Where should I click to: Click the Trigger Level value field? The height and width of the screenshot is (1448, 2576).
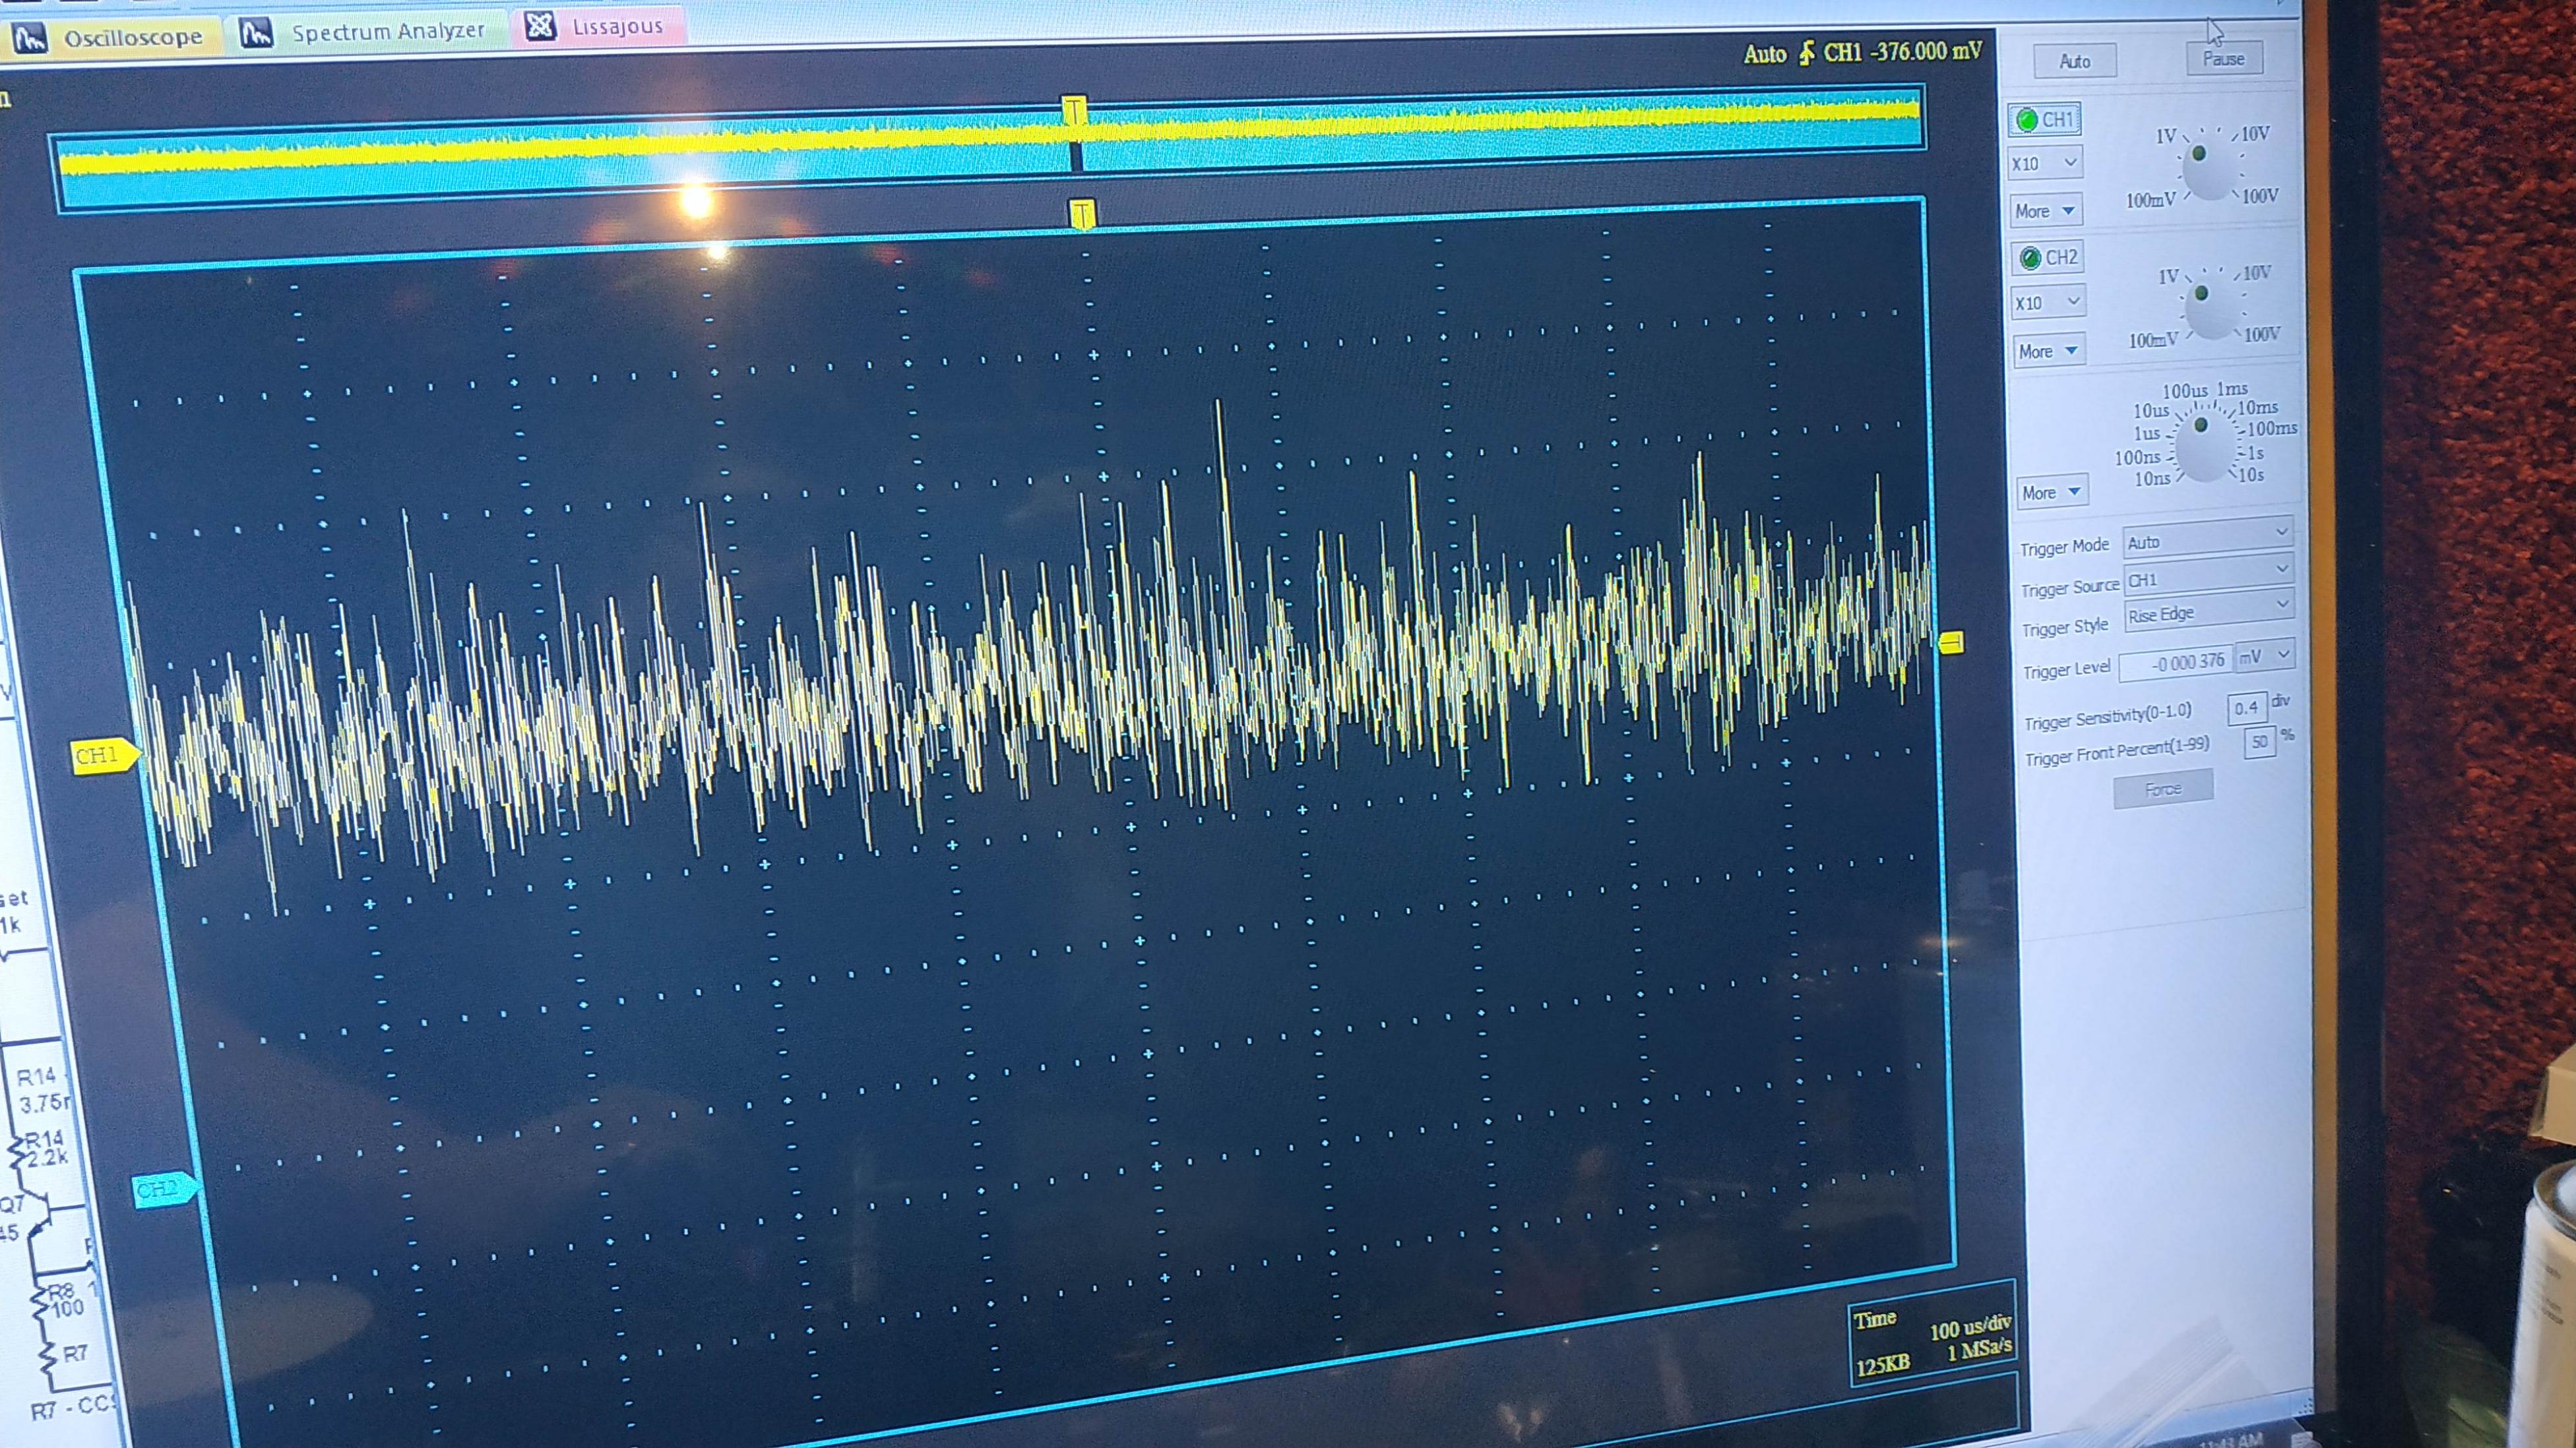2175,663
